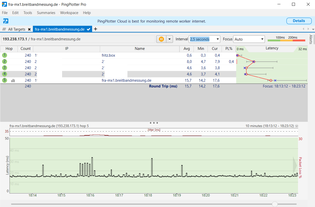This screenshot has width=315, height=207.
Task: Click the hop 2 average latency 8,0
Action: (x=189, y=62)
